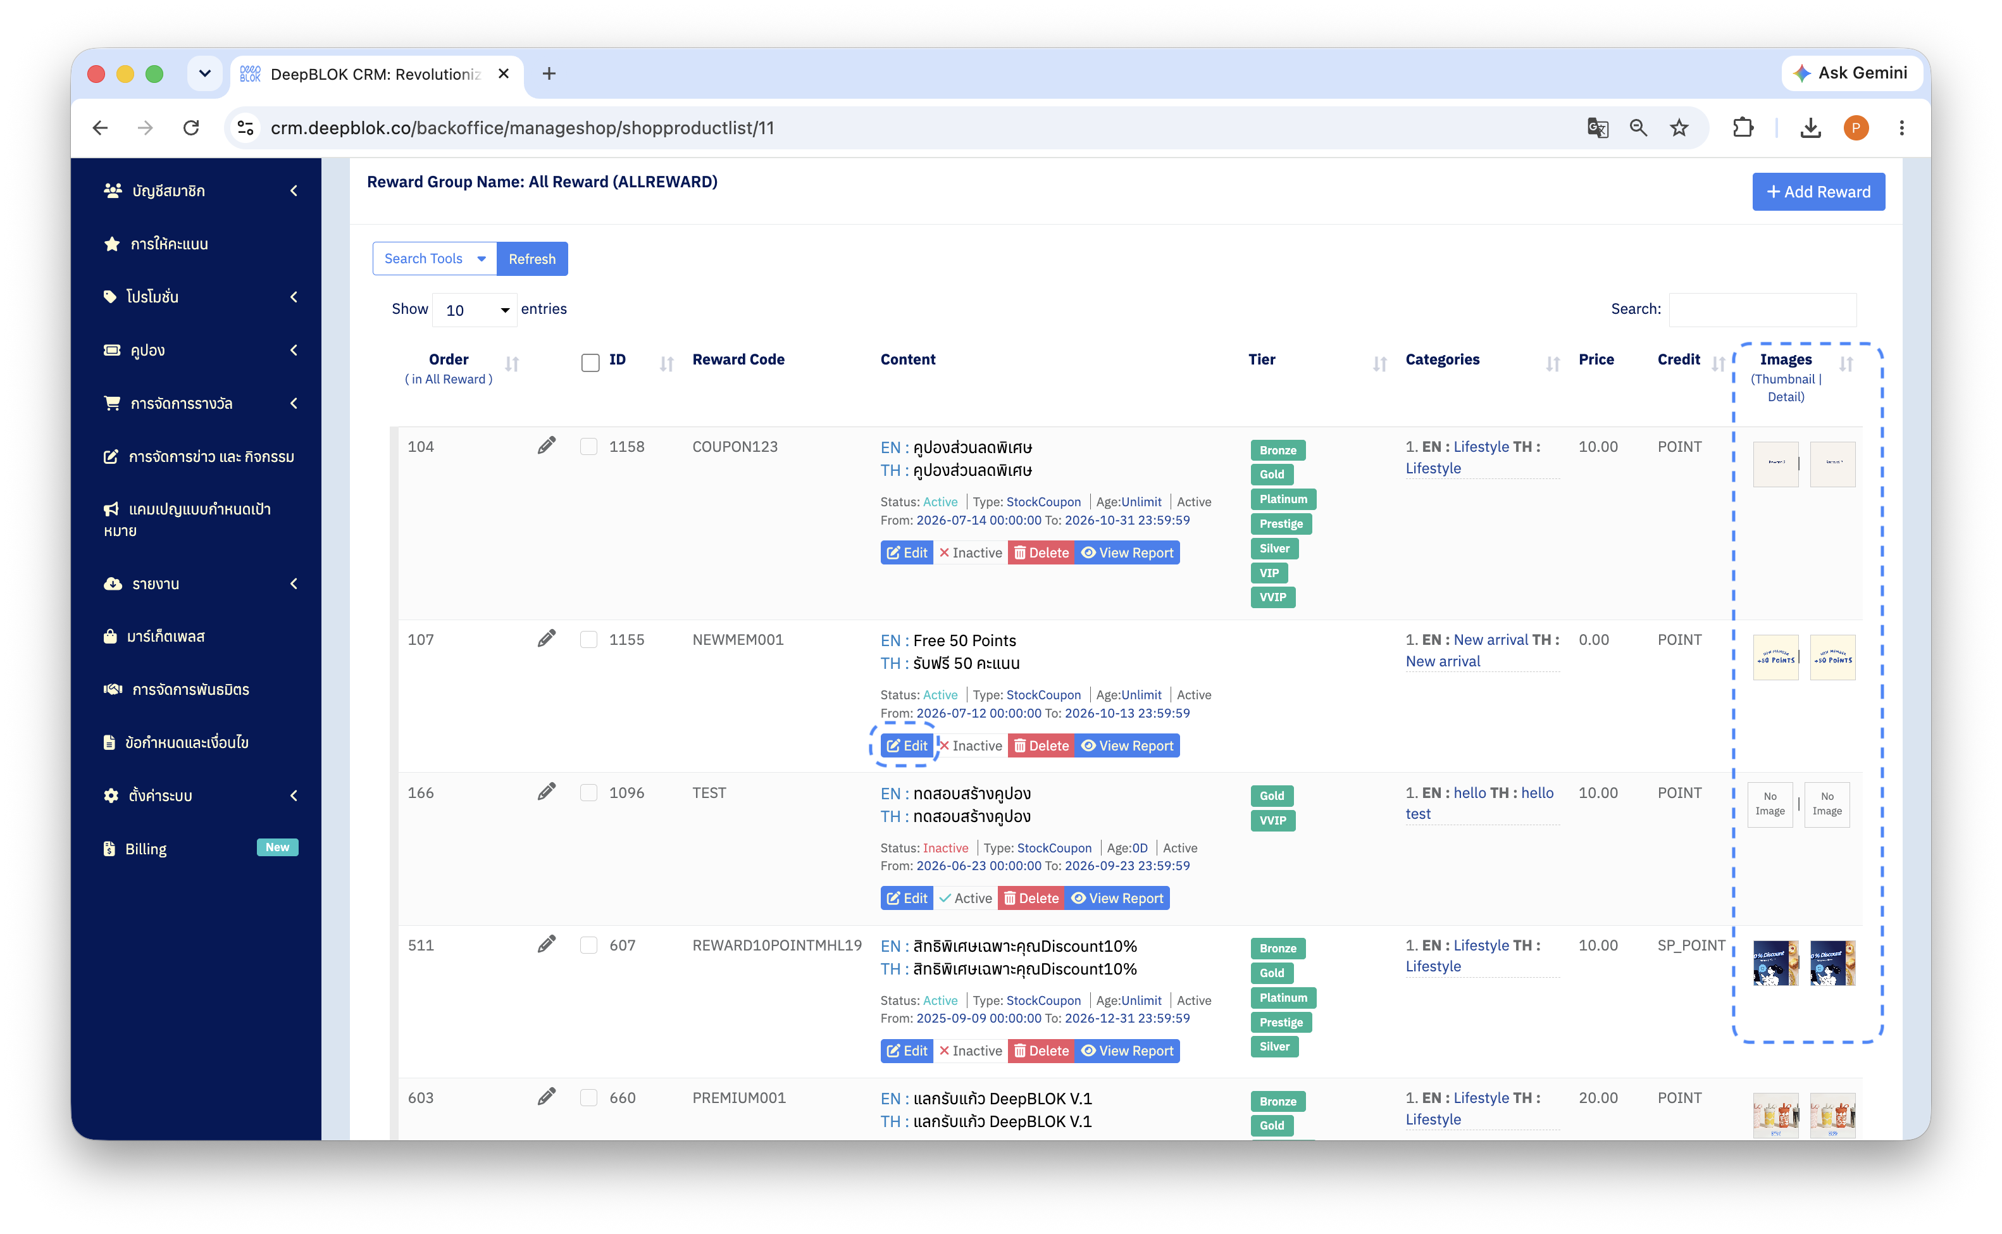Sort the table by the Categories column
The image size is (2002, 1234).
(1553, 364)
